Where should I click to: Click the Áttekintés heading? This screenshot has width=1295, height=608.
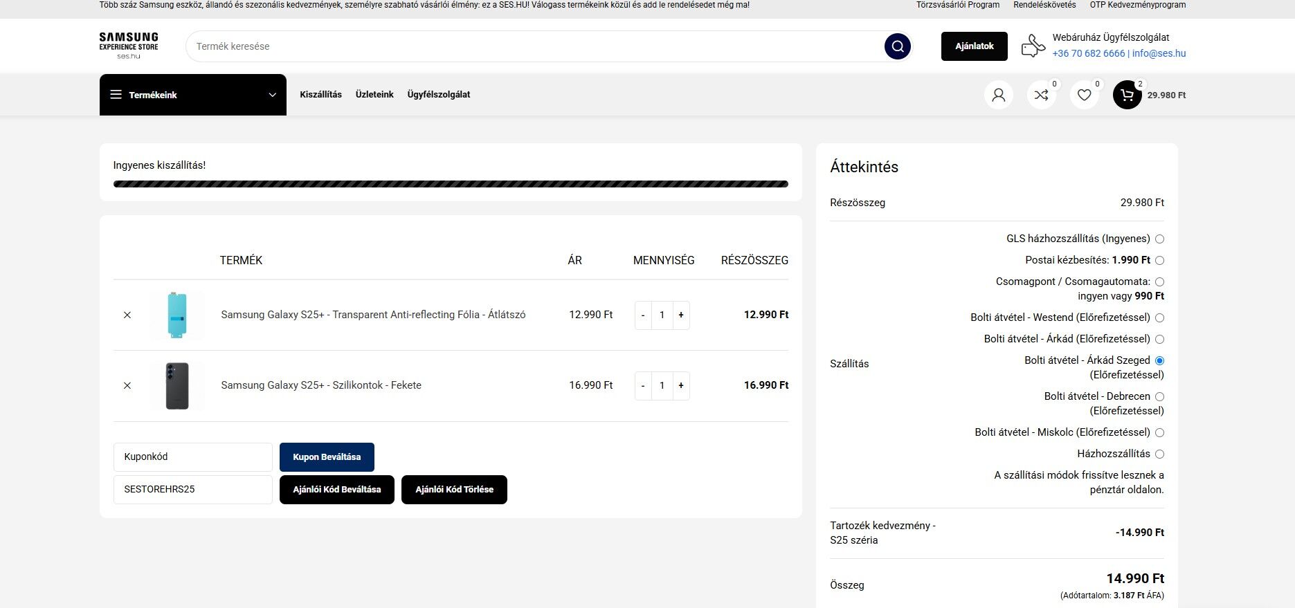864,167
